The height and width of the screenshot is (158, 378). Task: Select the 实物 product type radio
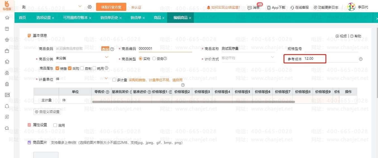point(141,59)
